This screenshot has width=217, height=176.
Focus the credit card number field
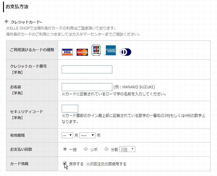tap(87, 69)
